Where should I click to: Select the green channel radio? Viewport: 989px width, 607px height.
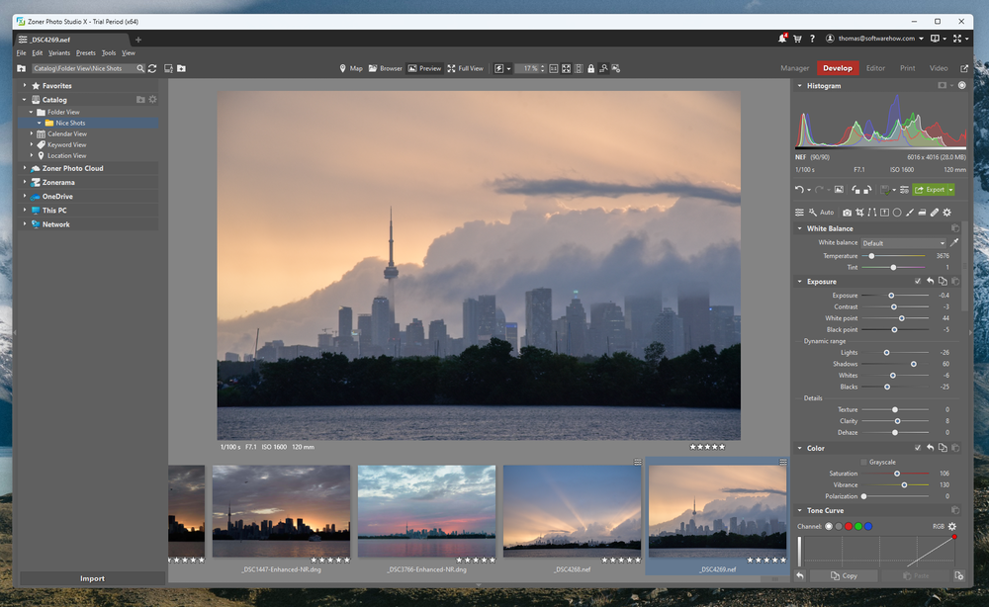[x=858, y=526]
